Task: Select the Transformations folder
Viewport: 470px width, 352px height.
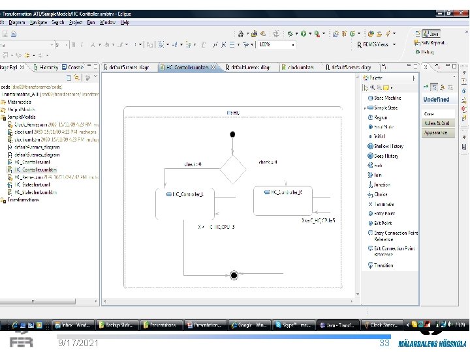Action: (20, 199)
